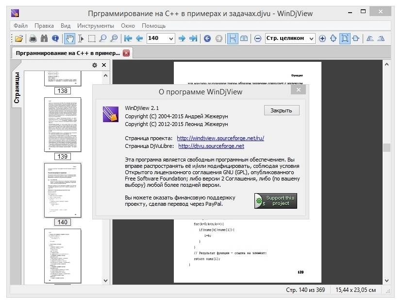Close the thumbnails side panel

104,65
